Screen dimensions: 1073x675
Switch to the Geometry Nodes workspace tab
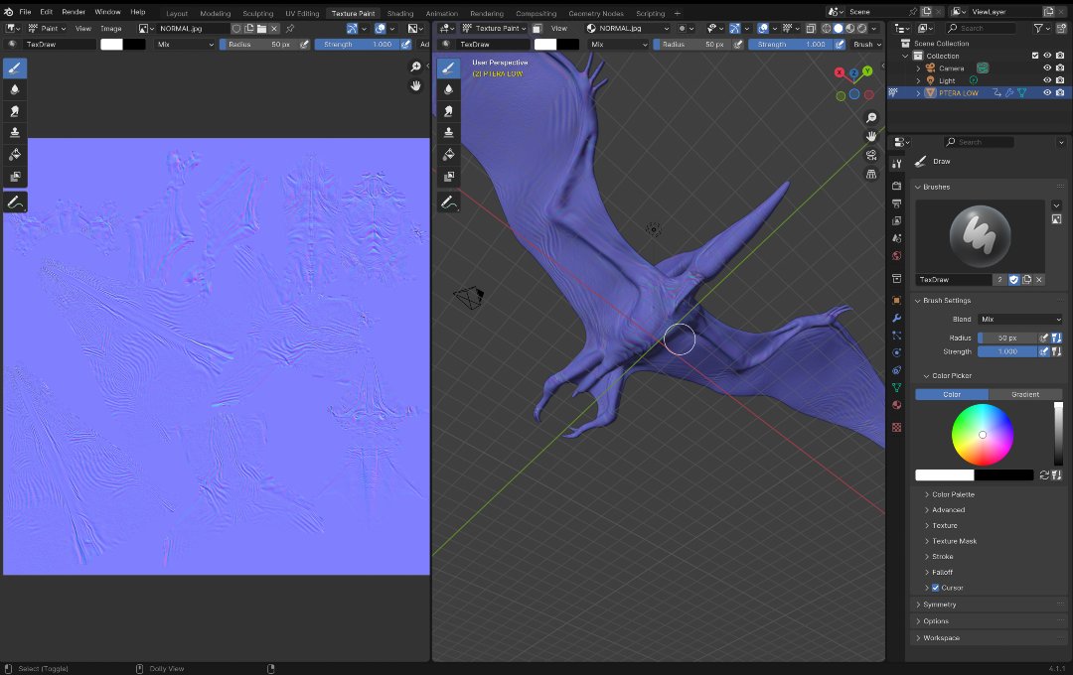[596, 13]
